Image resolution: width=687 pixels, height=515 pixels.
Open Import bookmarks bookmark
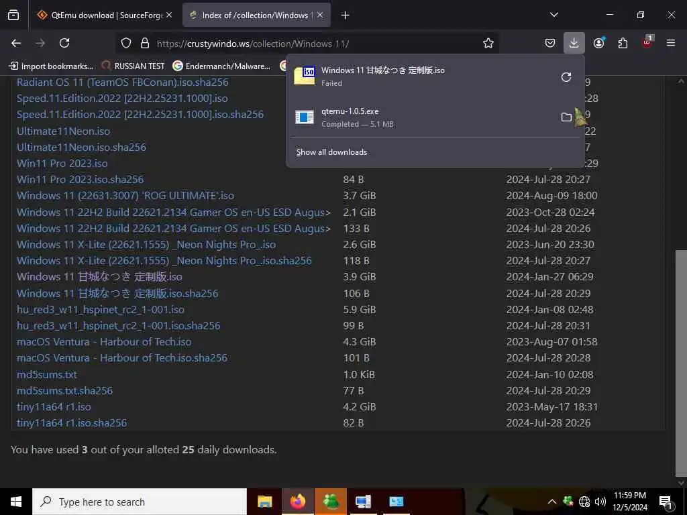pos(52,66)
